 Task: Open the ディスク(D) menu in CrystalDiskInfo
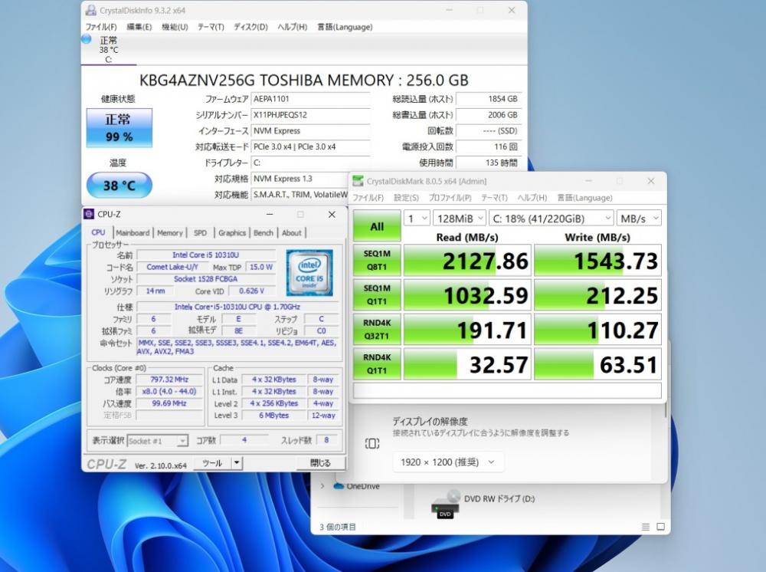pyautogui.click(x=250, y=27)
